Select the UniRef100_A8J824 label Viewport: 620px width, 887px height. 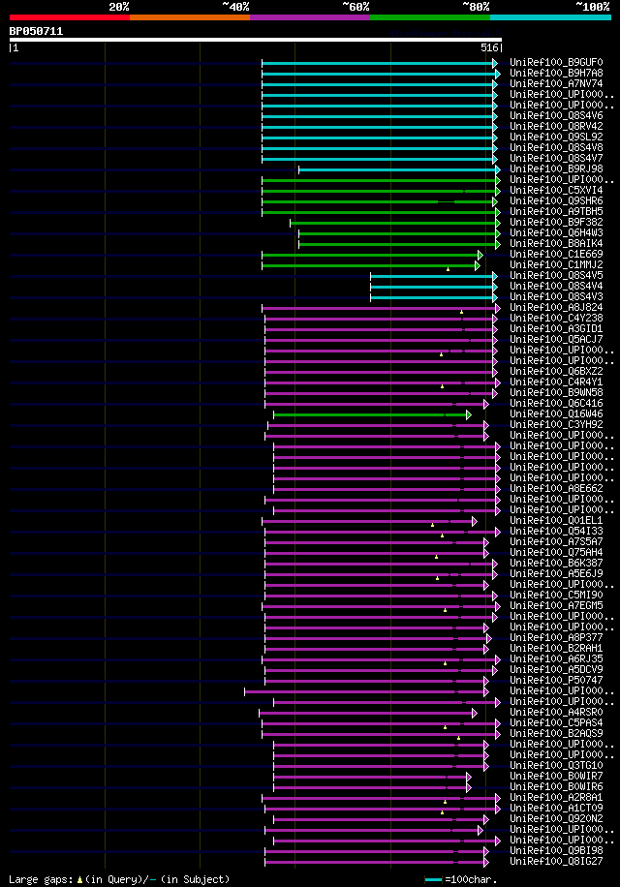click(556, 307)
